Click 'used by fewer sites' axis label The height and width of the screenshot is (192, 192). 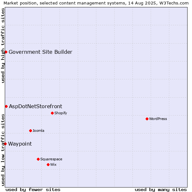(33, 190)
